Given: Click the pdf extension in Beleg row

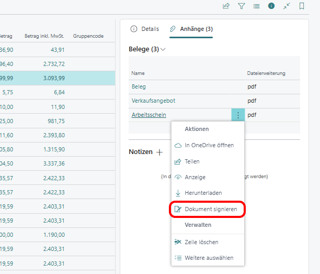Looking at the screenshot, I should (252, 86).
